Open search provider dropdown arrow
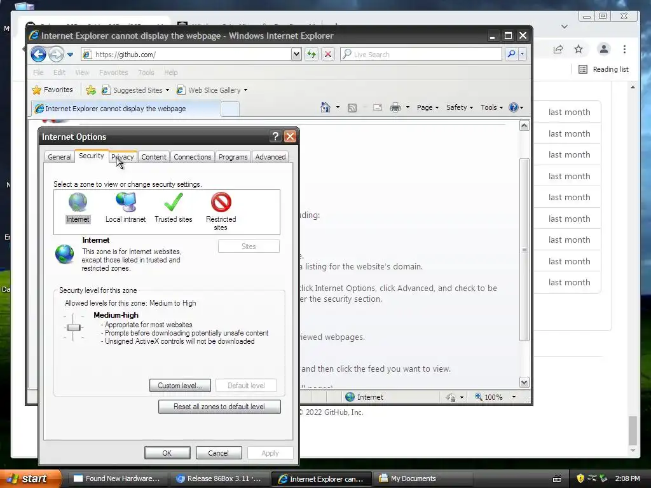651x488 pixels. point(523,54)
